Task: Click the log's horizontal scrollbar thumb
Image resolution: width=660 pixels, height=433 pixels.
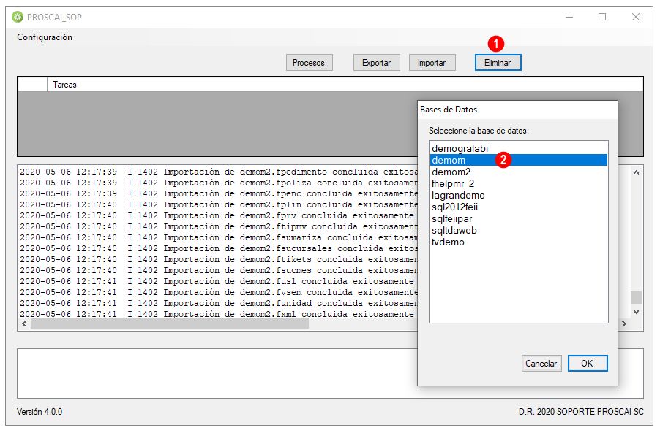Action: click(x=170, y=323)
